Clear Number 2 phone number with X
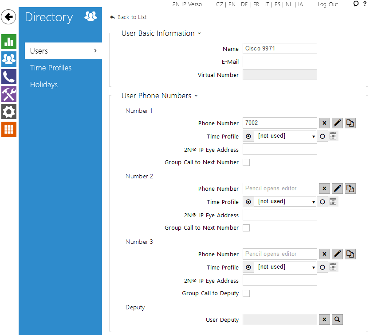 [x=324, y=189]
